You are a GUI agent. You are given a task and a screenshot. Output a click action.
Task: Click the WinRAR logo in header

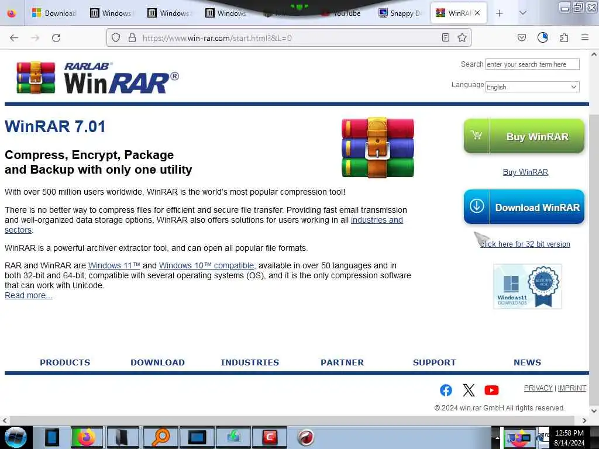(98, 78)
